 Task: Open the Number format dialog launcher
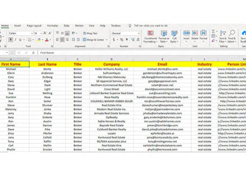click(x=140, y=46)
